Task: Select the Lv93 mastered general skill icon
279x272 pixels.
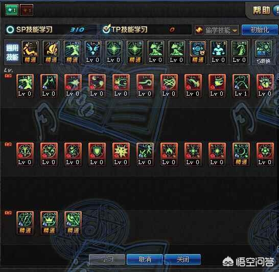Action: click(x=72, y=52)
